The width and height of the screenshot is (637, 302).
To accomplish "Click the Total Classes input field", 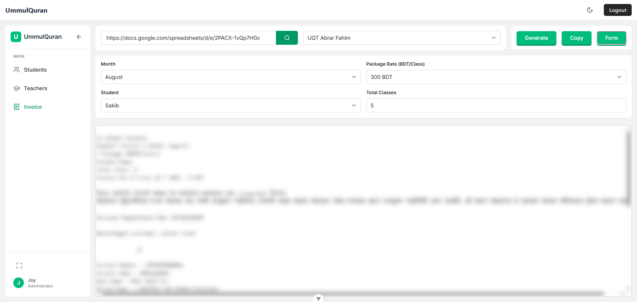I will point(496,105).
